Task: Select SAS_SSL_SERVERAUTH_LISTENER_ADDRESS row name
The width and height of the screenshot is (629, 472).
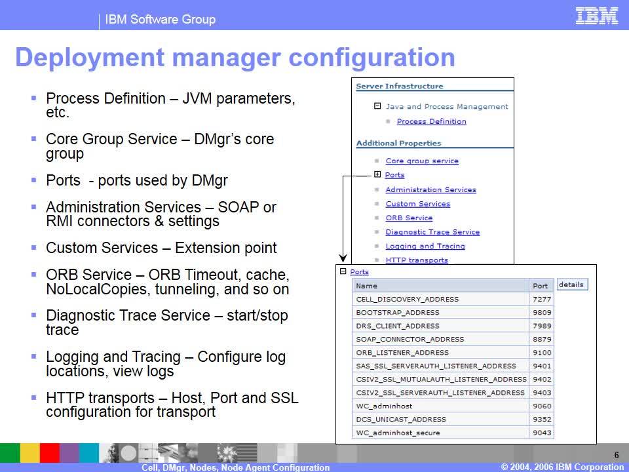Action: pos(436,366)
